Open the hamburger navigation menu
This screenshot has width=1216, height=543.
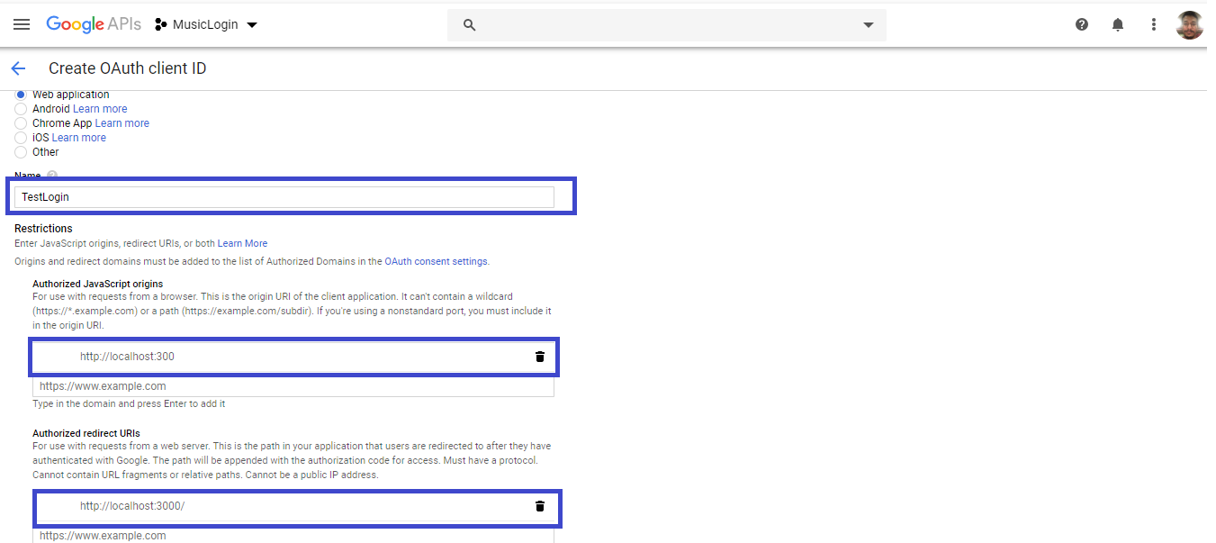click(x=22, y=24)
